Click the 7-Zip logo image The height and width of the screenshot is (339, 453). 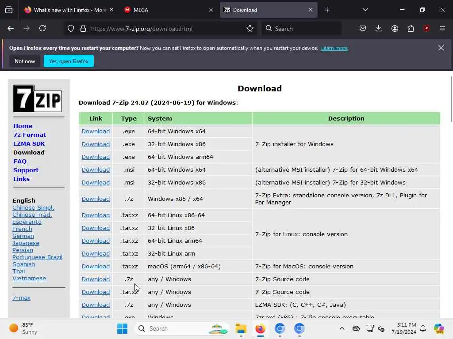pyautogui.click(x=38, y=98)
